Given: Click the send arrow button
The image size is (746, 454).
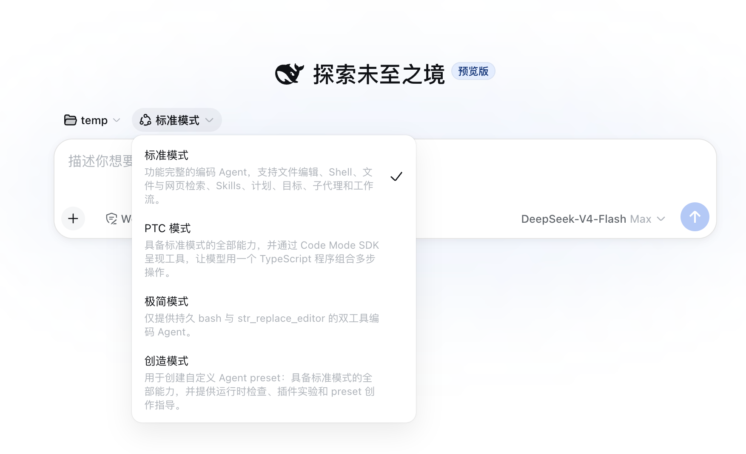Looking at the screenshot, I should pos(695,217).
